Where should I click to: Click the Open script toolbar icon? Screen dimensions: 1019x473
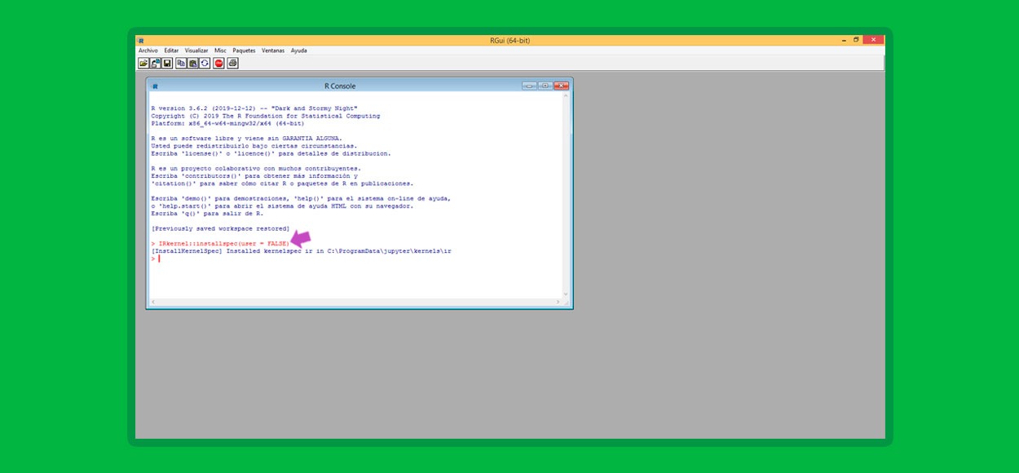[x=143, y=63]
